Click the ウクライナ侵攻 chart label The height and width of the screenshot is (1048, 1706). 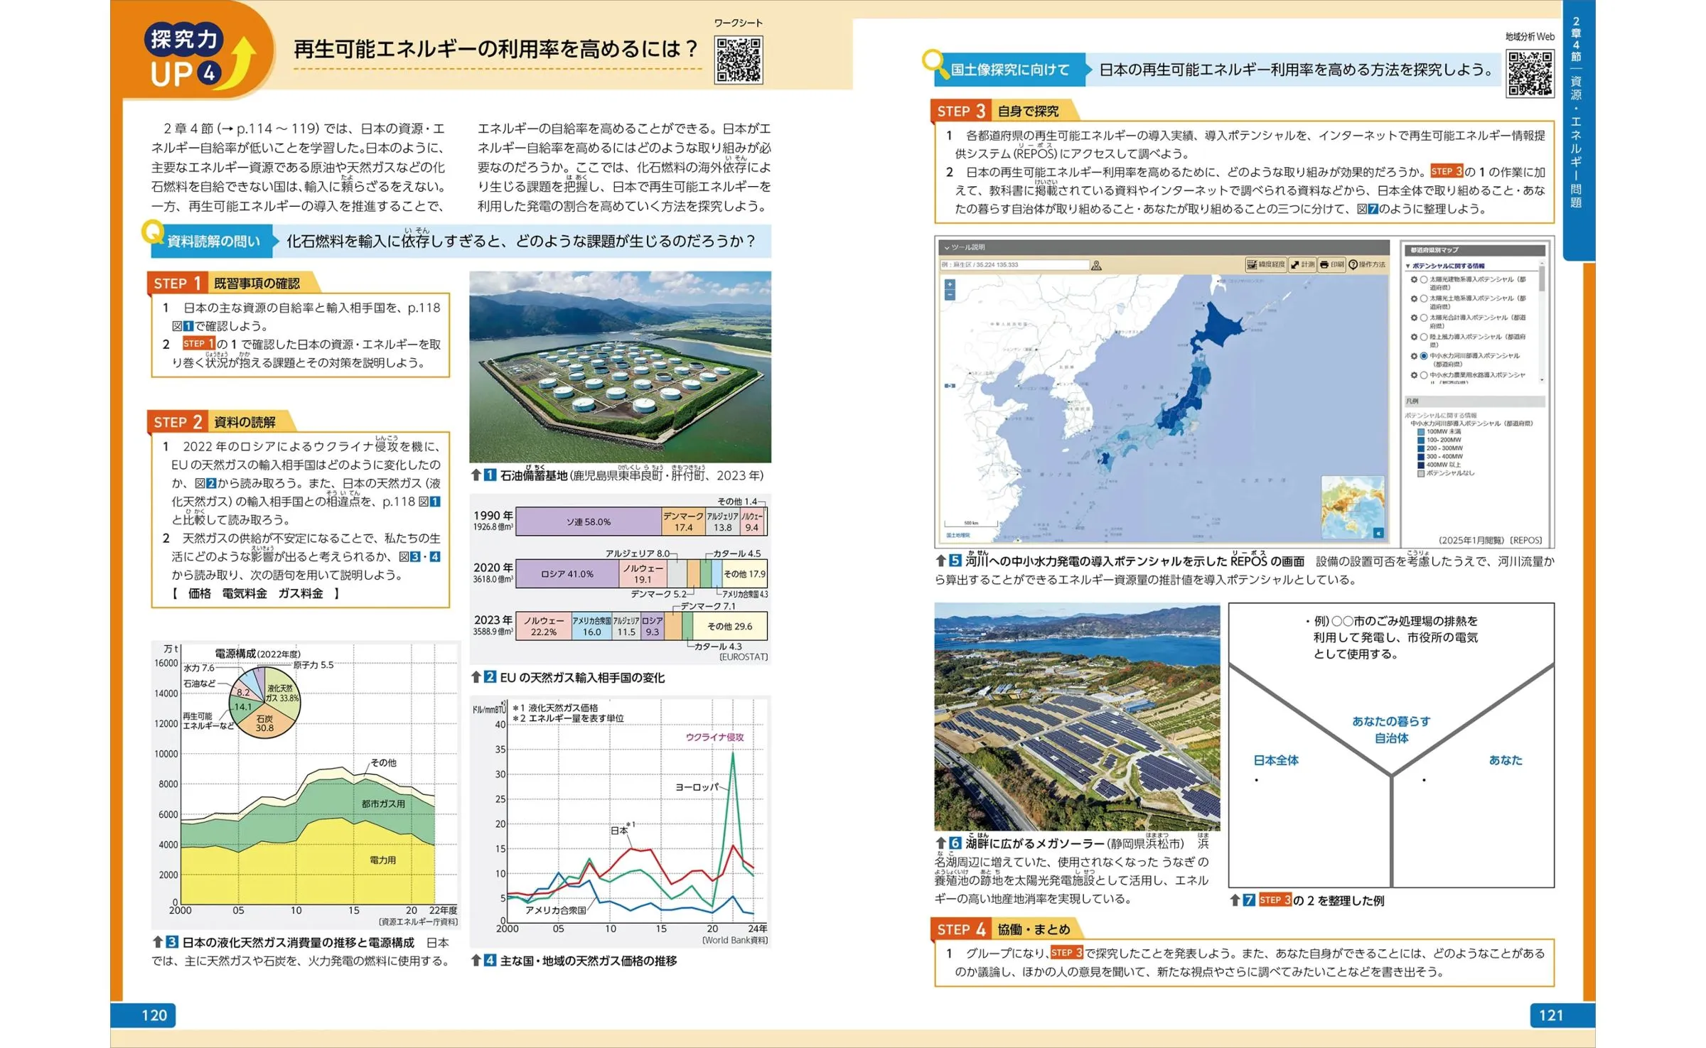tap(714, 738)
